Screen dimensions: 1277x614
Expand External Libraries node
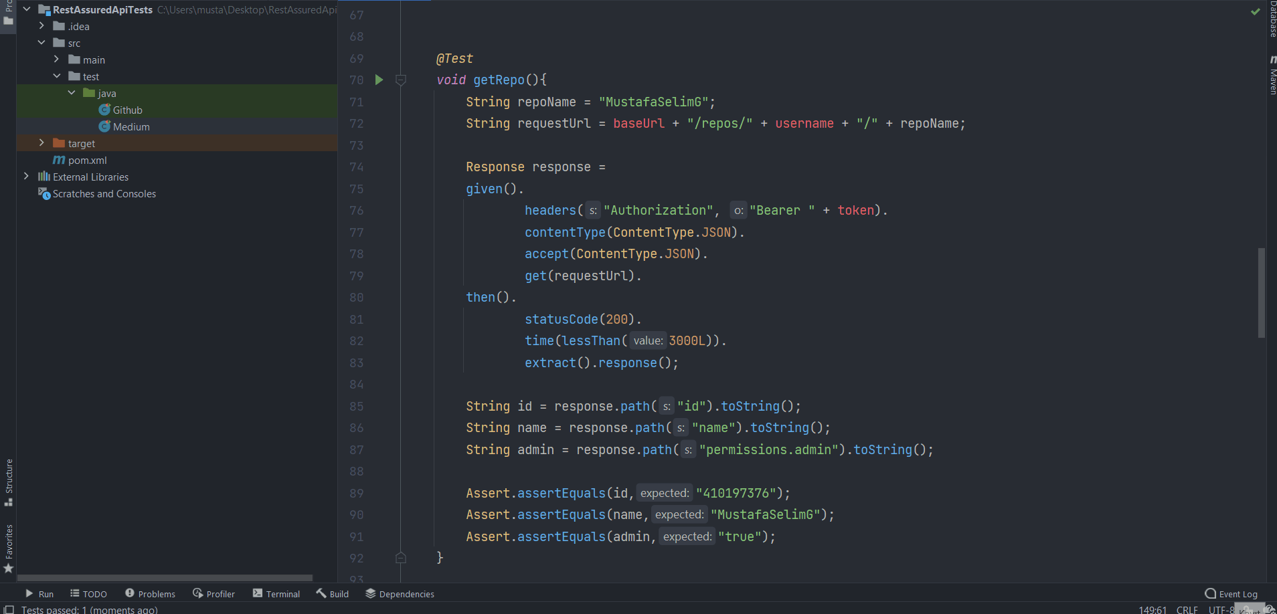click(x=26, y=177)
